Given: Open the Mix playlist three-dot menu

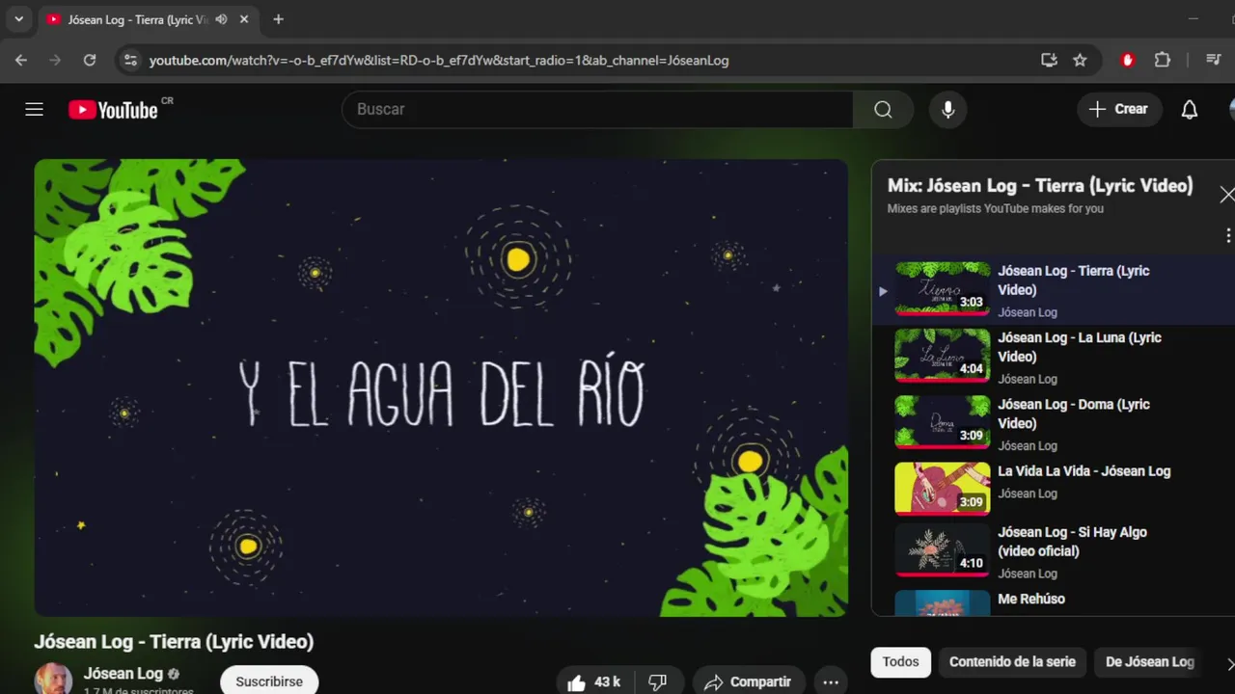Looking at the screenshot, I should point(1228,235).
